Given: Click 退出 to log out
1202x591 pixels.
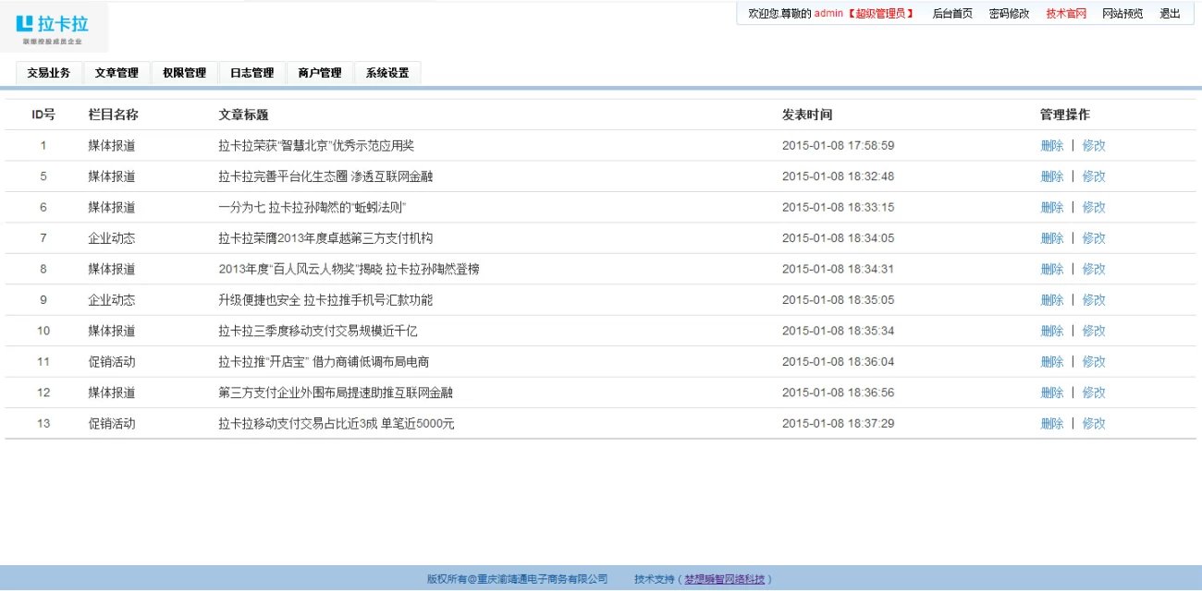Looking at the screenshot, I should [x=1170, y=14].
